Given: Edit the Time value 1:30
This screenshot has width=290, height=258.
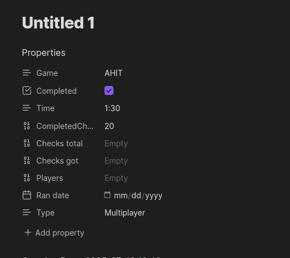Looking at the screenshot, I should 112,108.
